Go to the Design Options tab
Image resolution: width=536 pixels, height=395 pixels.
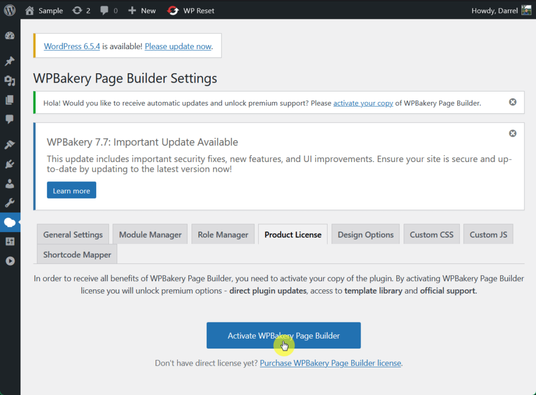[x=365, y=235]
